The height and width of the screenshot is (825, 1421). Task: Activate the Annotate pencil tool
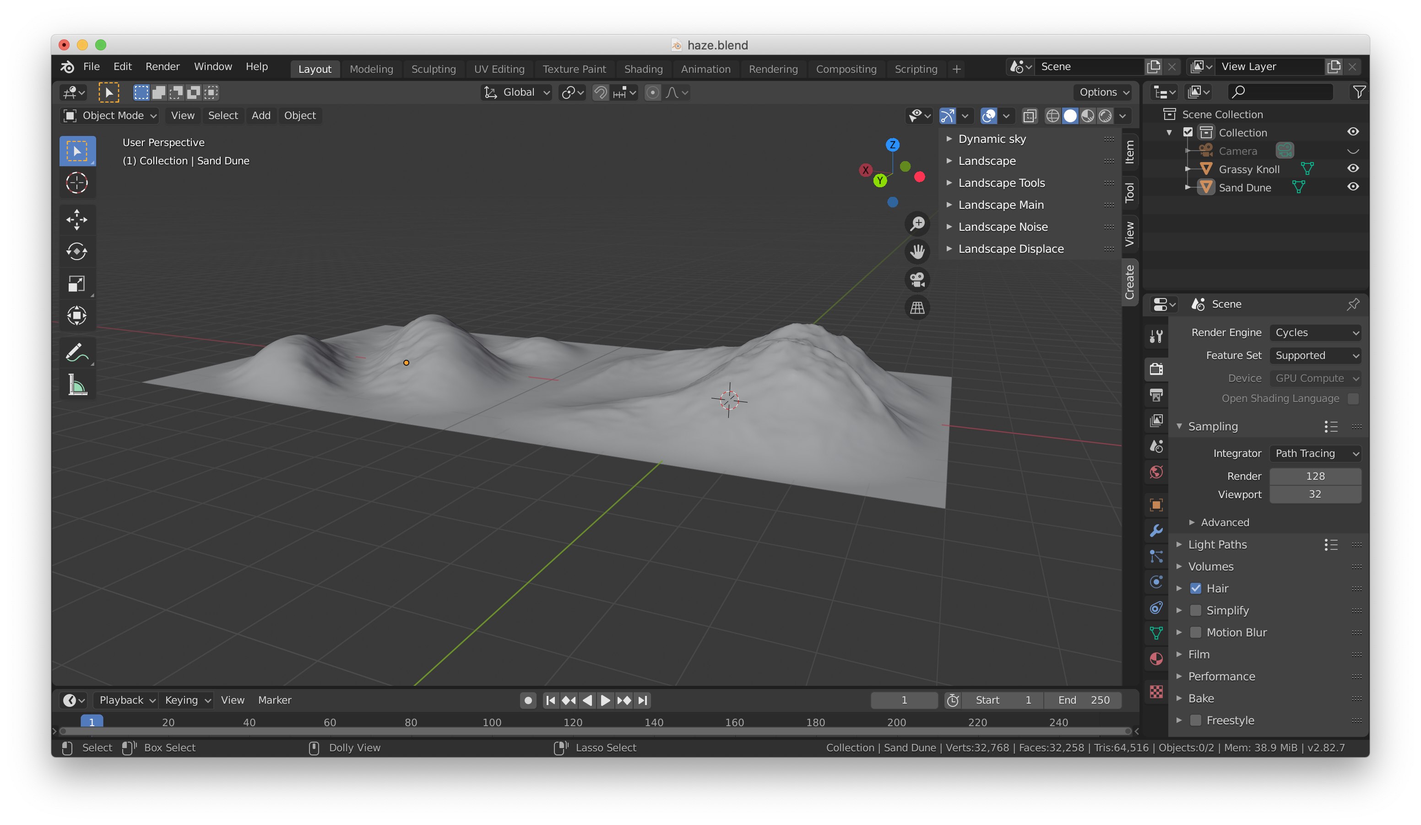(77, 353)
